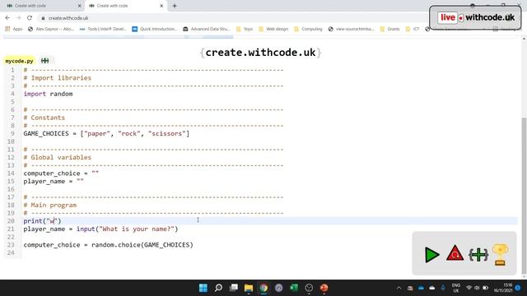527x296 pixels.
Task: Click the # Main program comment
Action: point(50,205)
